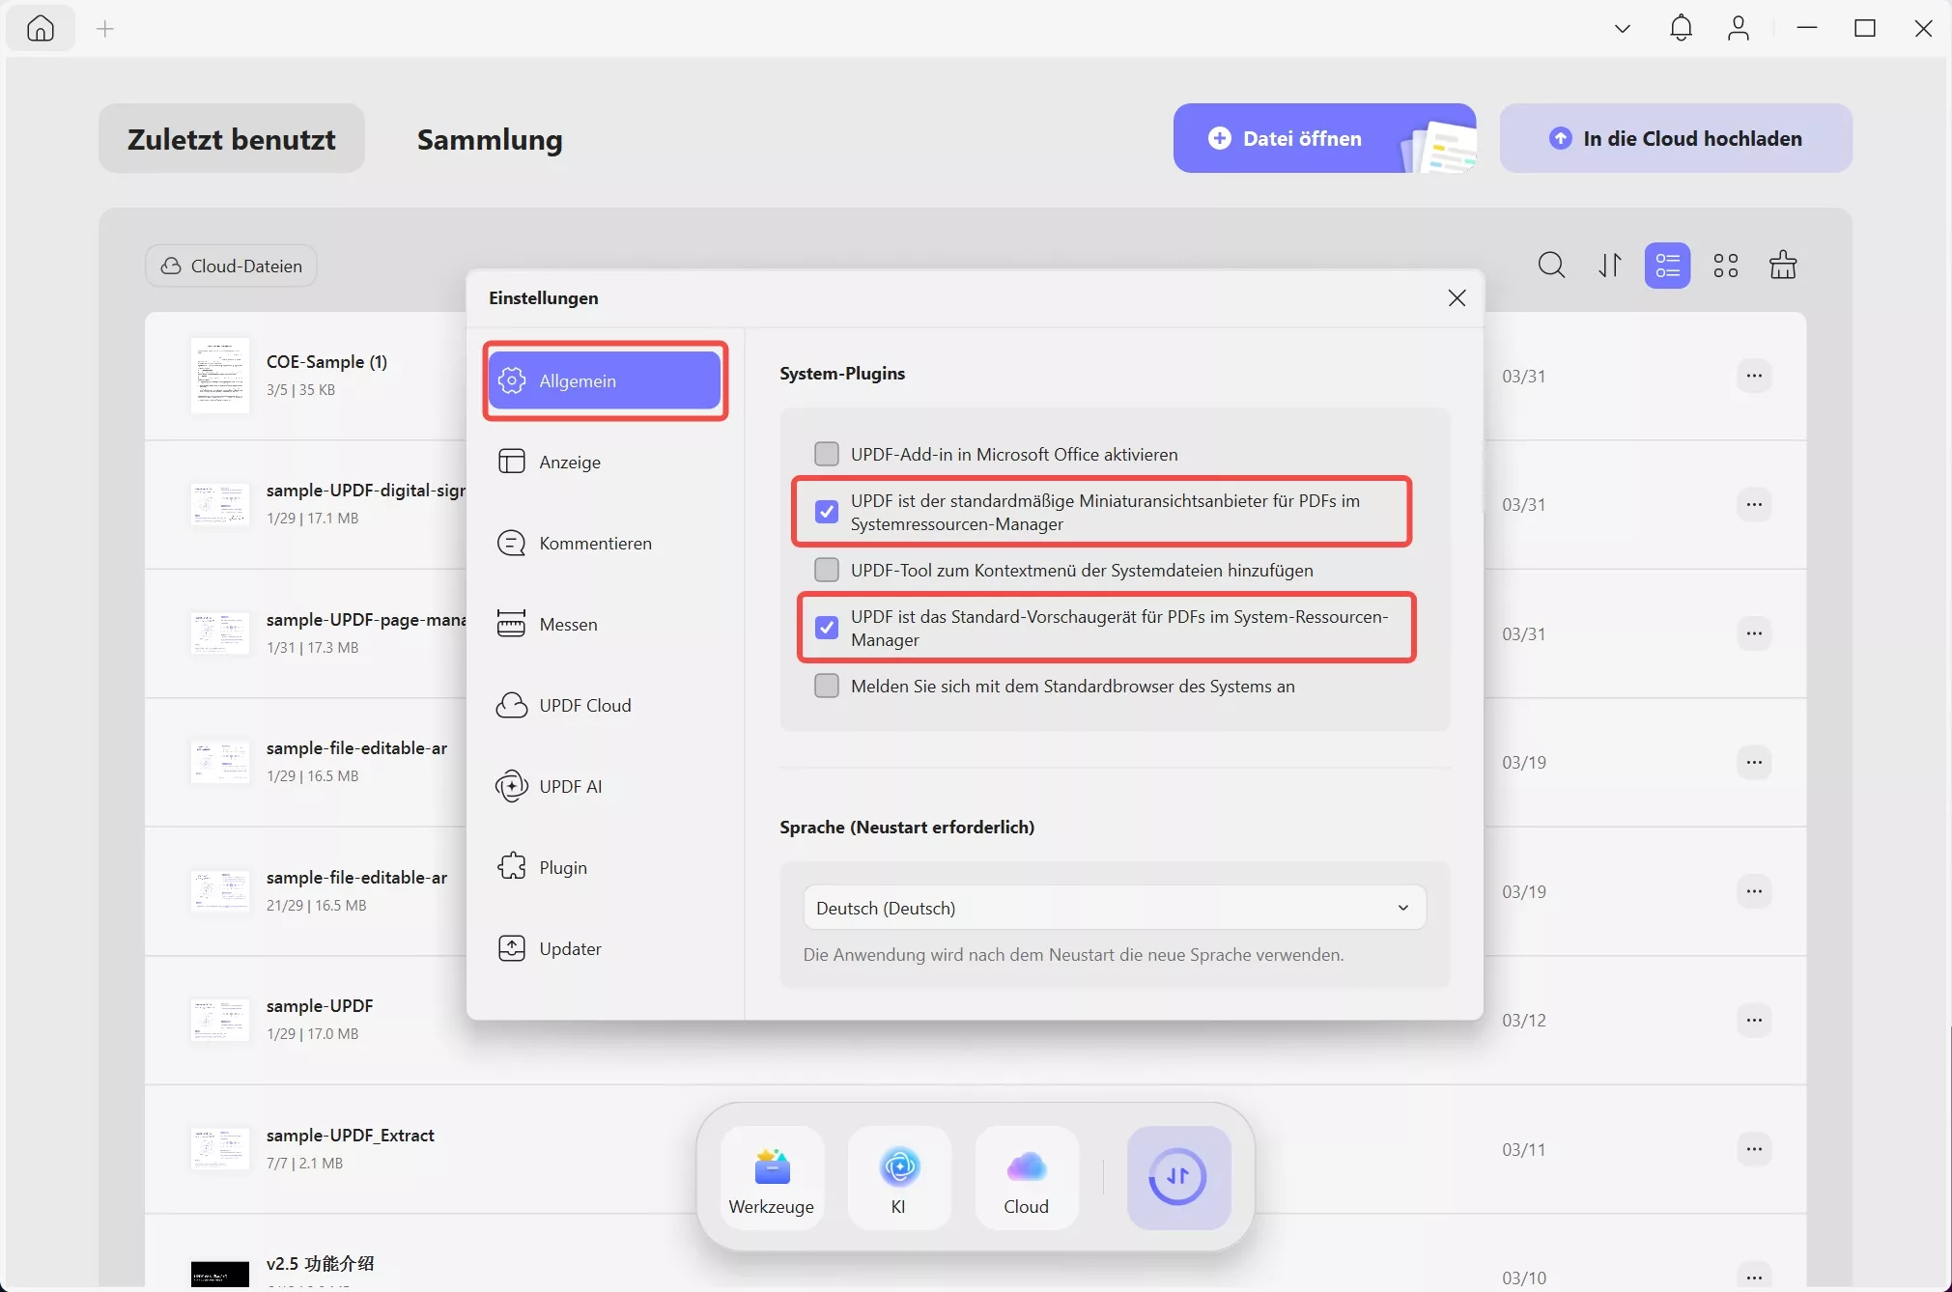Click the user account icon
This screenshot has height=1292, width=1952.
[1738, 29]
